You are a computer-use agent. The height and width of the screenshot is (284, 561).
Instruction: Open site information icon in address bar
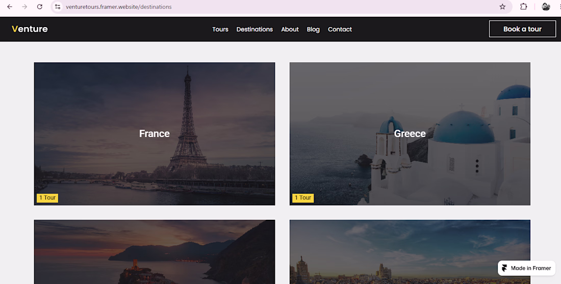coord(58,7)
